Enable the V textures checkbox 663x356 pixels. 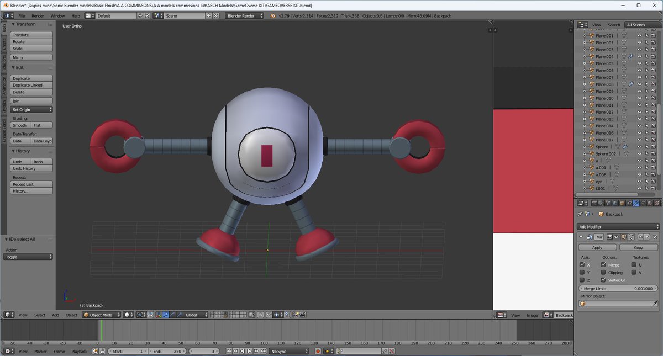point(633,272)
